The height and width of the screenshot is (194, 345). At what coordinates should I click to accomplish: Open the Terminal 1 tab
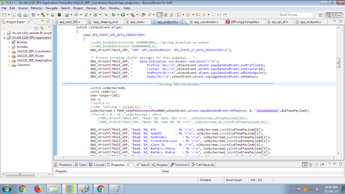pyautogui.click(x=180, y=165)
